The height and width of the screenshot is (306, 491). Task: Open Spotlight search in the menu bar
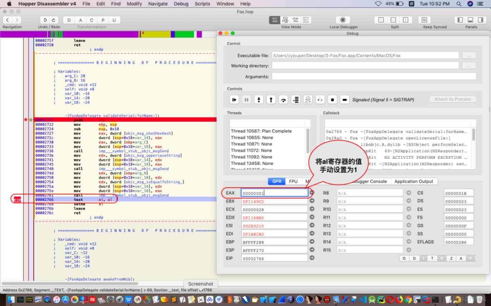pyautogui.click(x=459, y=4)
